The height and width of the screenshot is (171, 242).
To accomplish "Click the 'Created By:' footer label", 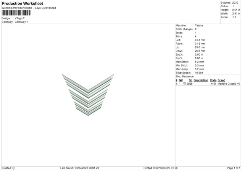I will coord(8,168).
